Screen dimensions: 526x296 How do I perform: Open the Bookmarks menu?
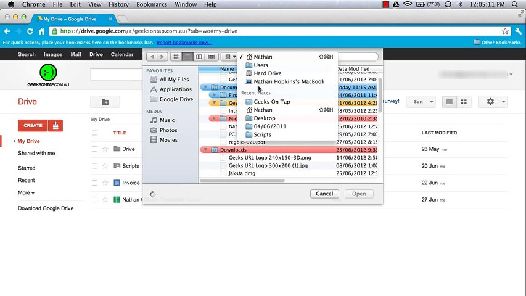152,4
